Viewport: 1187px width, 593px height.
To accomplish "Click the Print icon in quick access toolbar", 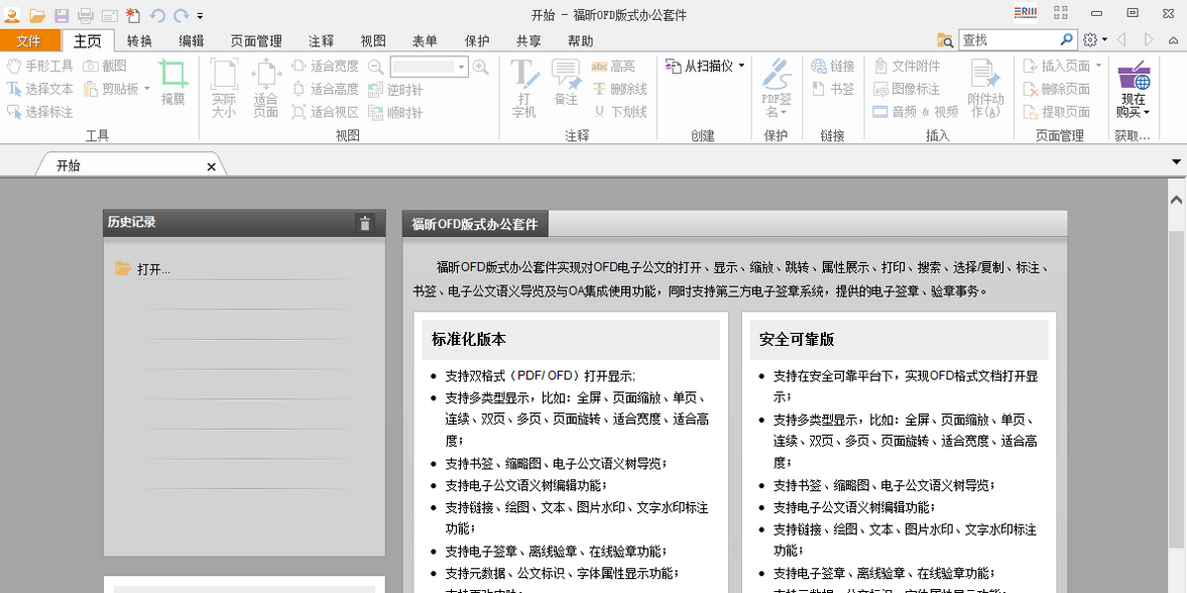I will tap(86, 15).
